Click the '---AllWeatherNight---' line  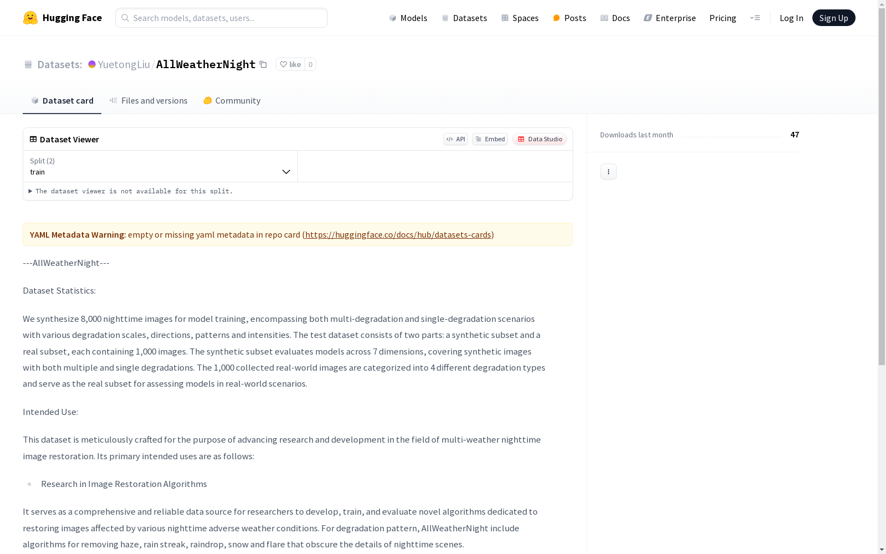pos(66,263)
